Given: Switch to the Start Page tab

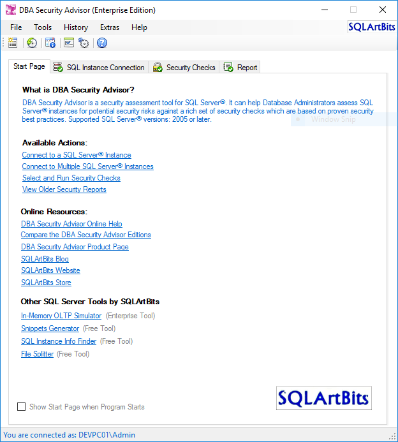Looking at the screenshot, I should click(x=29, y=66).
